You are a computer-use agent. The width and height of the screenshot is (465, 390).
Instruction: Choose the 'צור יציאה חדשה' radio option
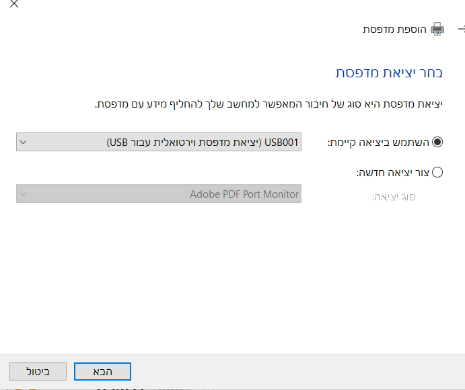437,172
